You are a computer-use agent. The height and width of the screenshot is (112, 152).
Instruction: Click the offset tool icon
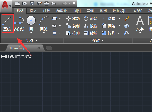pos(127,33)
